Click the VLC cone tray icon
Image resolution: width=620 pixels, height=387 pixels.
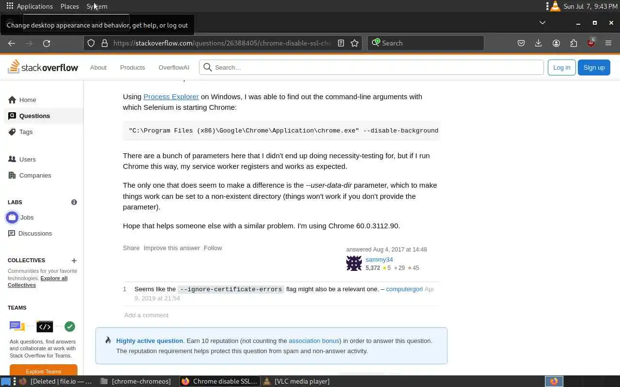pyautogui.click(x=556, y=6)
